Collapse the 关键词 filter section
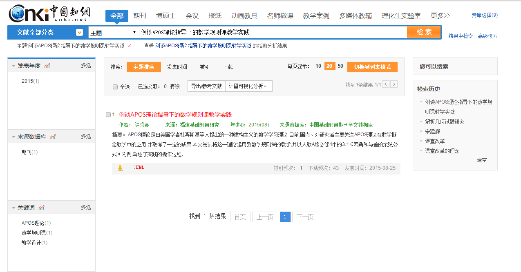Viewport: 521px width, 272px height. pyautogui.click(x=13, y=208)
